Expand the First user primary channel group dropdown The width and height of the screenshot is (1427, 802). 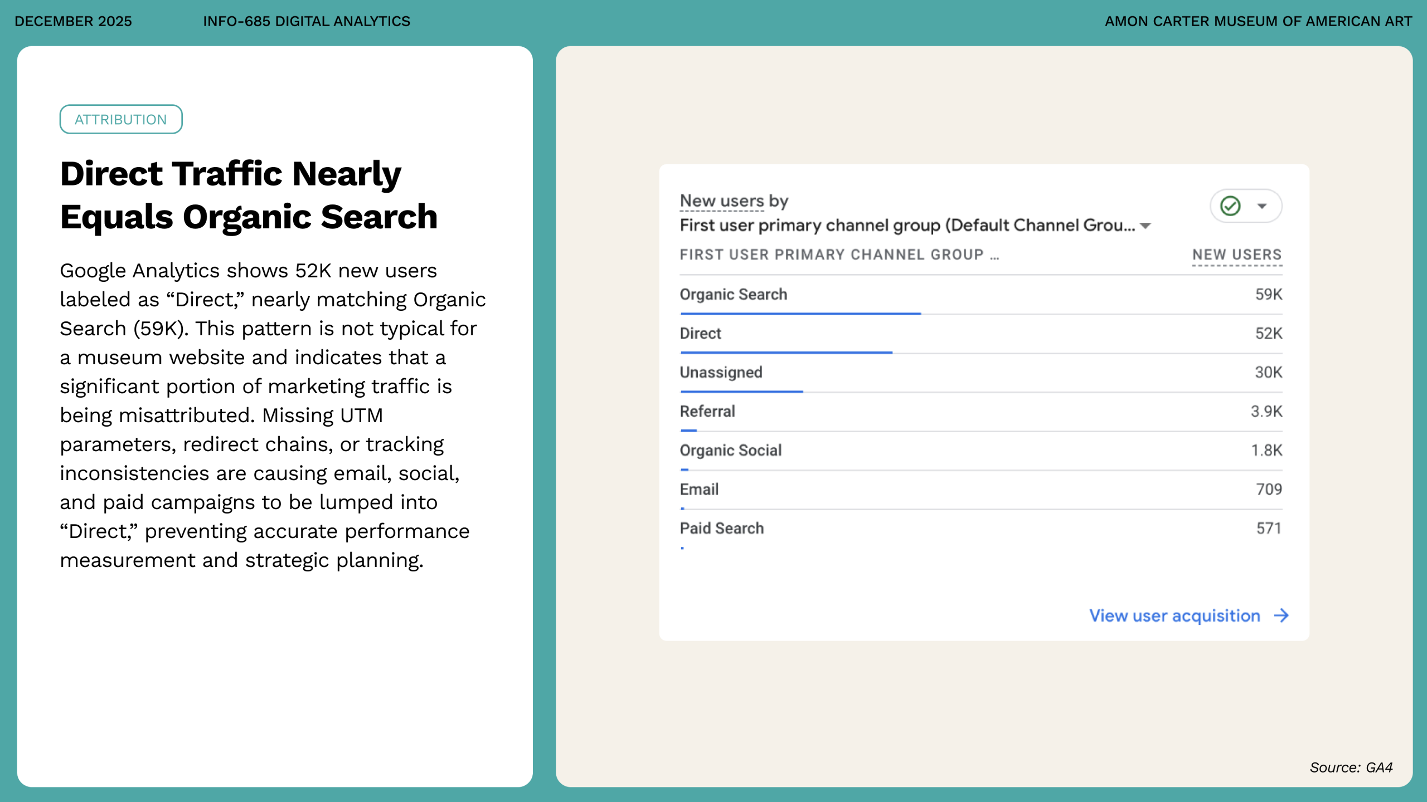tap(1146, 226)
